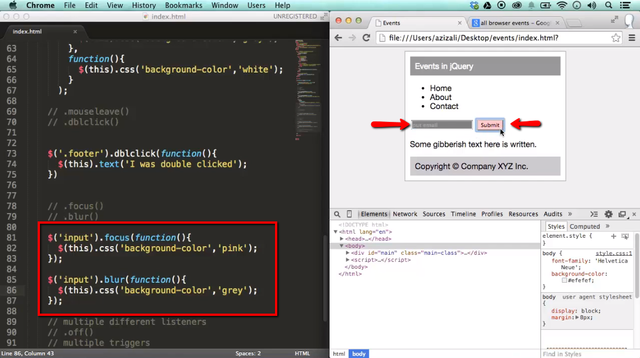640x358 pixels.
Task: Open the Chrome hamburger menu
Action: [x=633, y=38]
